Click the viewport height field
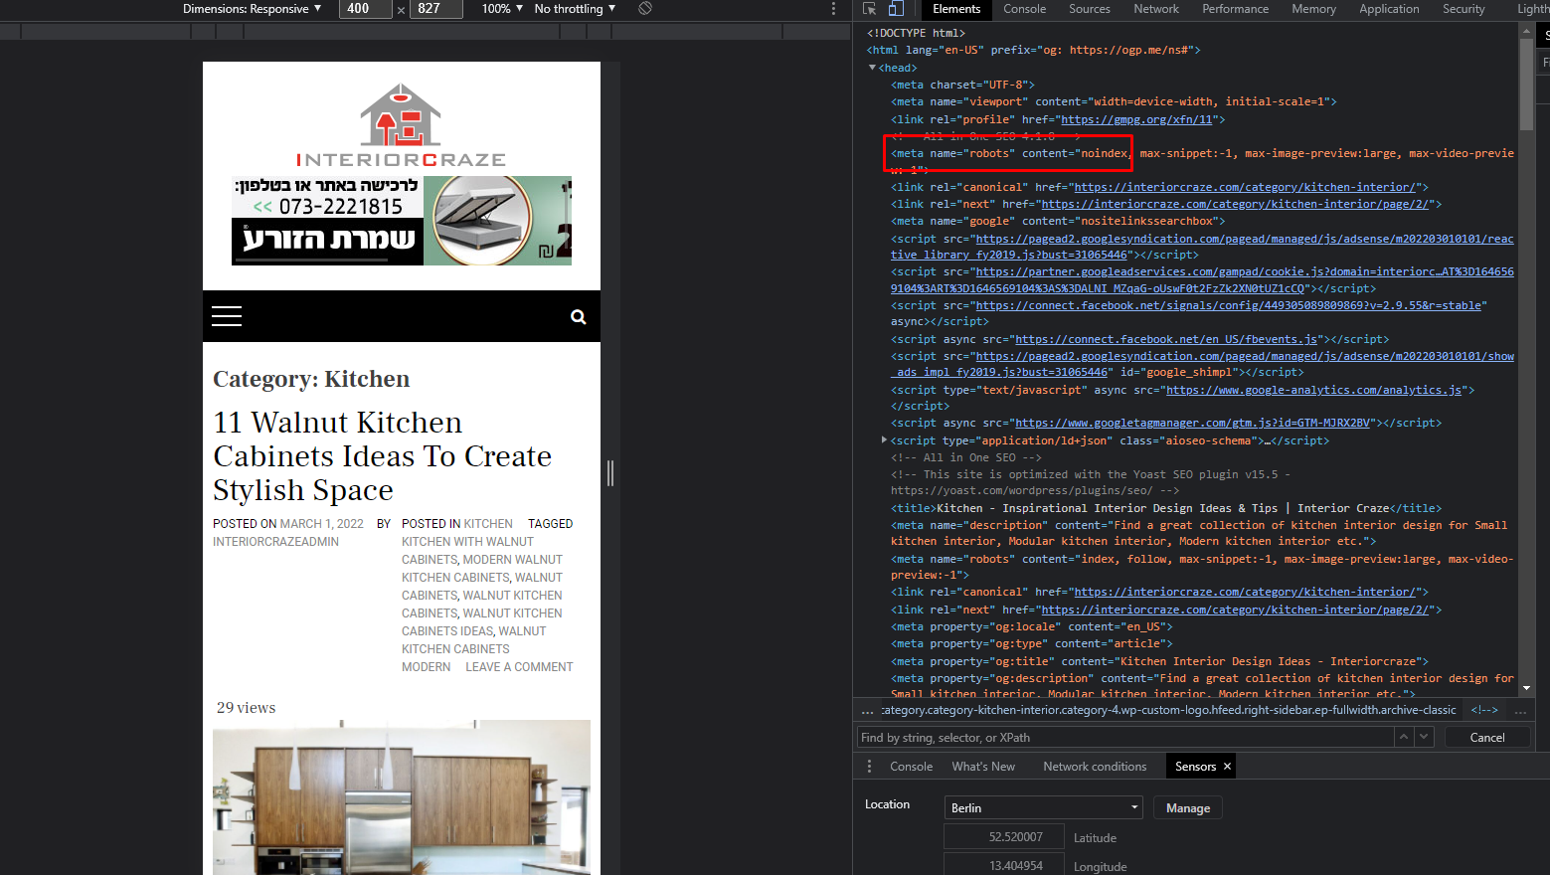Screen dimensions: 1550x875 tap(436, 9)
